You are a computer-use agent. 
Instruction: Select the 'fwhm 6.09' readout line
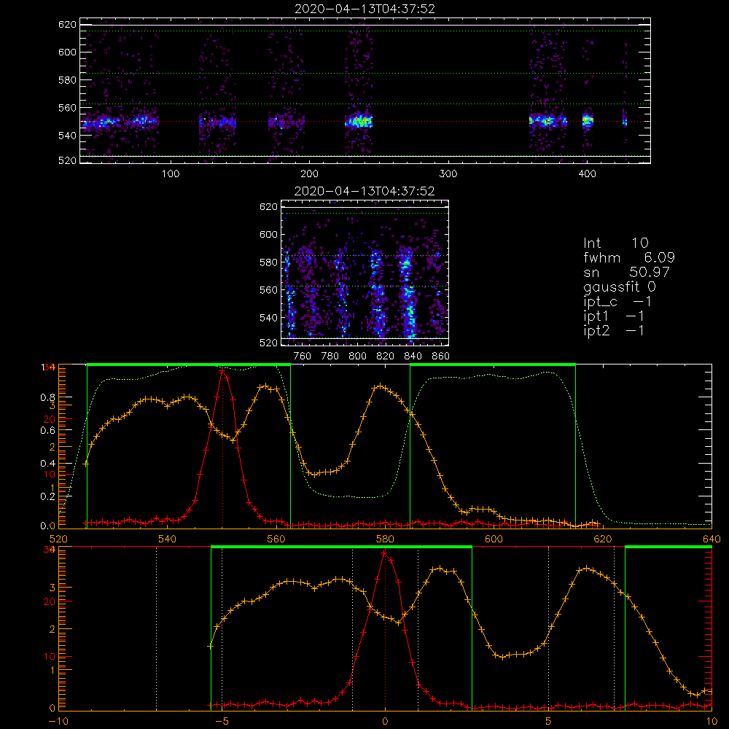click(x=629, y=257)
